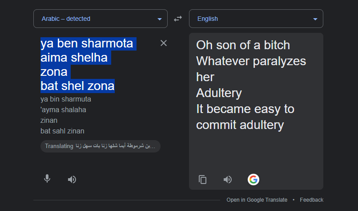Send Feedback via the Feedback link
Image resolution: width=358 pixels, height=211 pixels.
click(311, 200)
